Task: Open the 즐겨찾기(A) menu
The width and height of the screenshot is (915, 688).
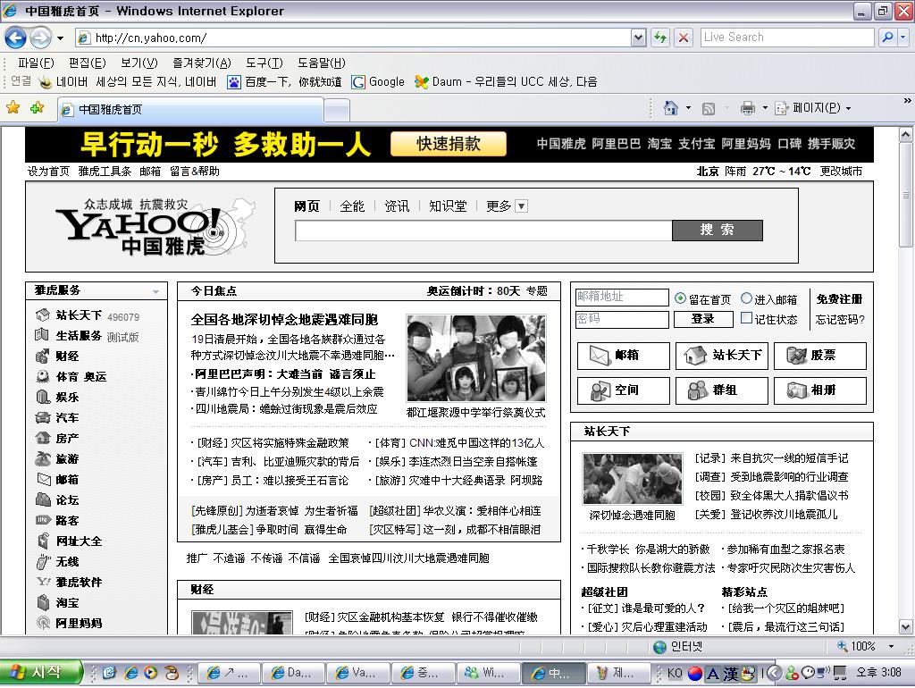Action: pyautogui.click(x=201, y=63)
